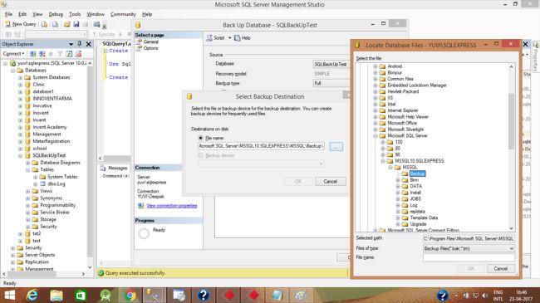Expand the System Databases node
This screenshot has width=540, height=303.
click(x=20, y=77)
